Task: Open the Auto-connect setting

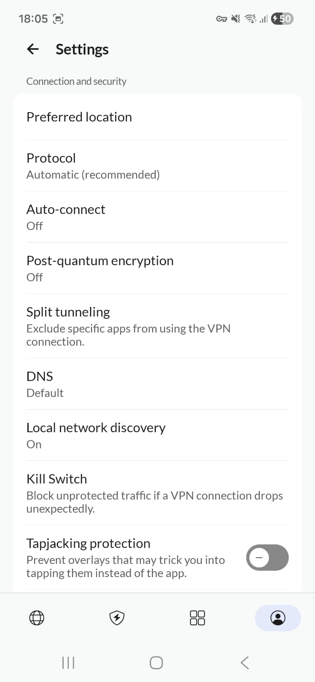Action: tap(157, 217)
